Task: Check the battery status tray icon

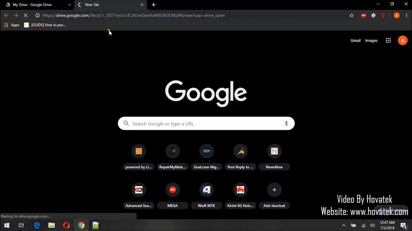Action: point(353,225)
